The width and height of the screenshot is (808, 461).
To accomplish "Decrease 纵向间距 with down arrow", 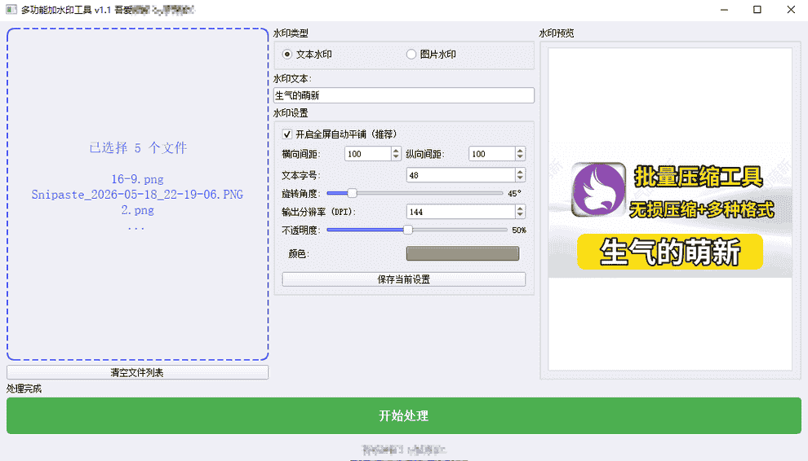I will pyautogui.click(x=520, y=157).
